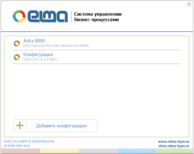Click the ELMA logo in header
Viewport: 194px width, 154px height.
[40, 16]
